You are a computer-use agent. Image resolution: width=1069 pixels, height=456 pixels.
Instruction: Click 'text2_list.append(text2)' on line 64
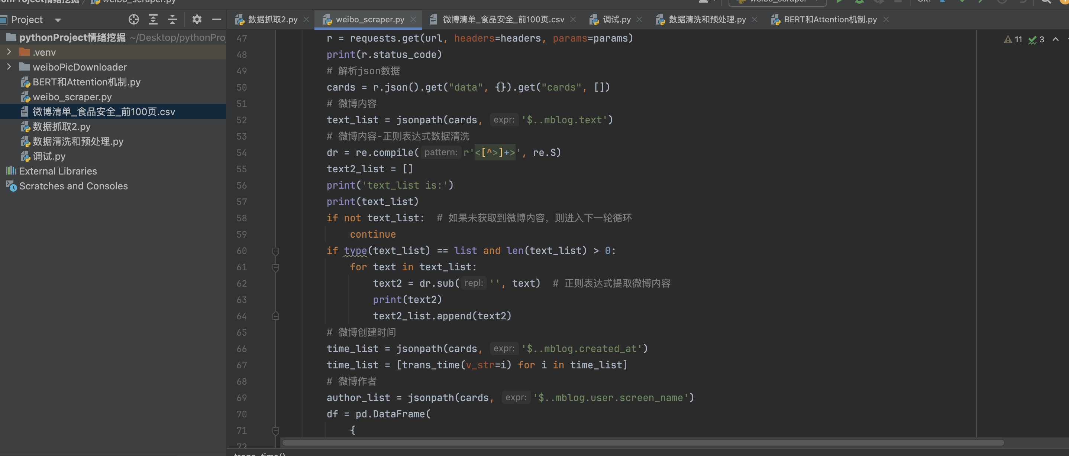coord(442,316)
